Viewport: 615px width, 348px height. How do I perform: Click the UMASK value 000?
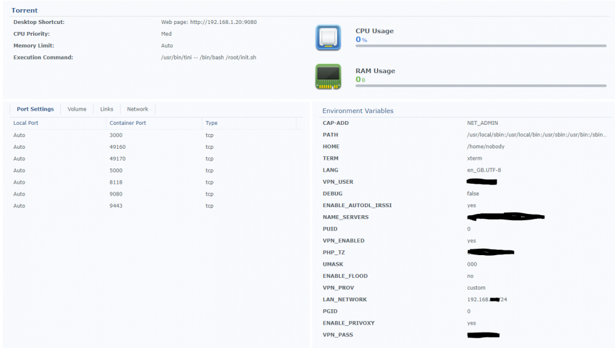(472, 264)
